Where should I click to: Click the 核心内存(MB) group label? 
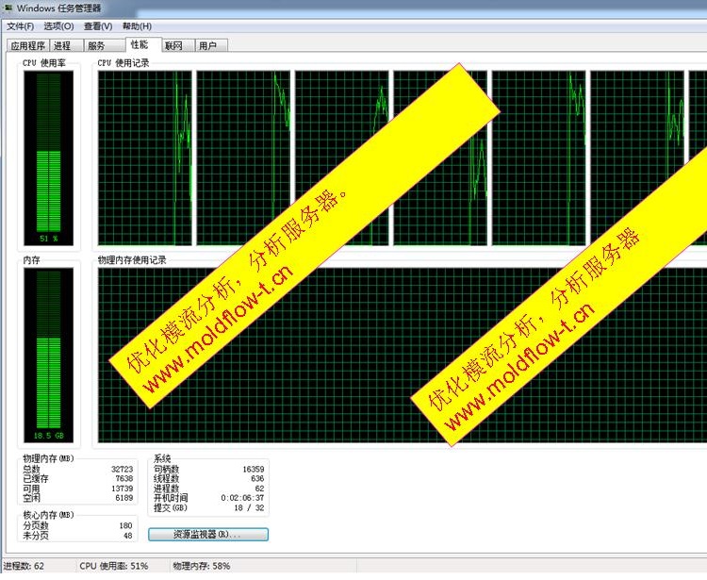tap(48, 515)
